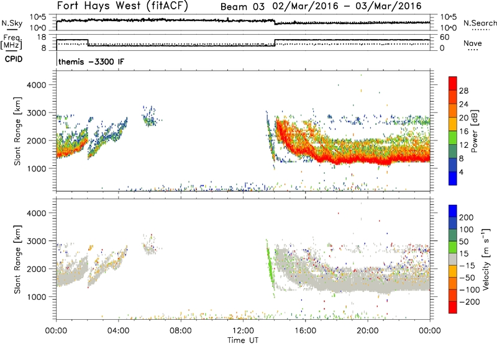497x344 pixels.
Task: Select the "-200" tick on the Velocity color bar
Action: point(470,302)
